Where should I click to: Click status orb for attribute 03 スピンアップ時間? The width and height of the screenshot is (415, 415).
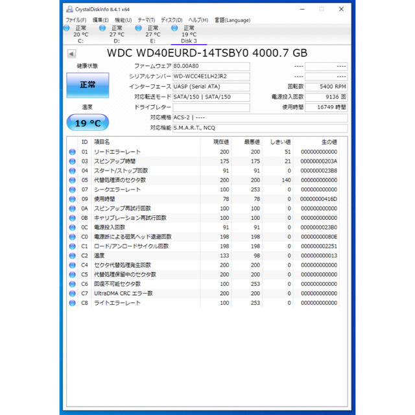pos(72,161)
